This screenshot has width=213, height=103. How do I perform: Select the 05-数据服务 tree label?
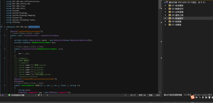coord(178,18)
